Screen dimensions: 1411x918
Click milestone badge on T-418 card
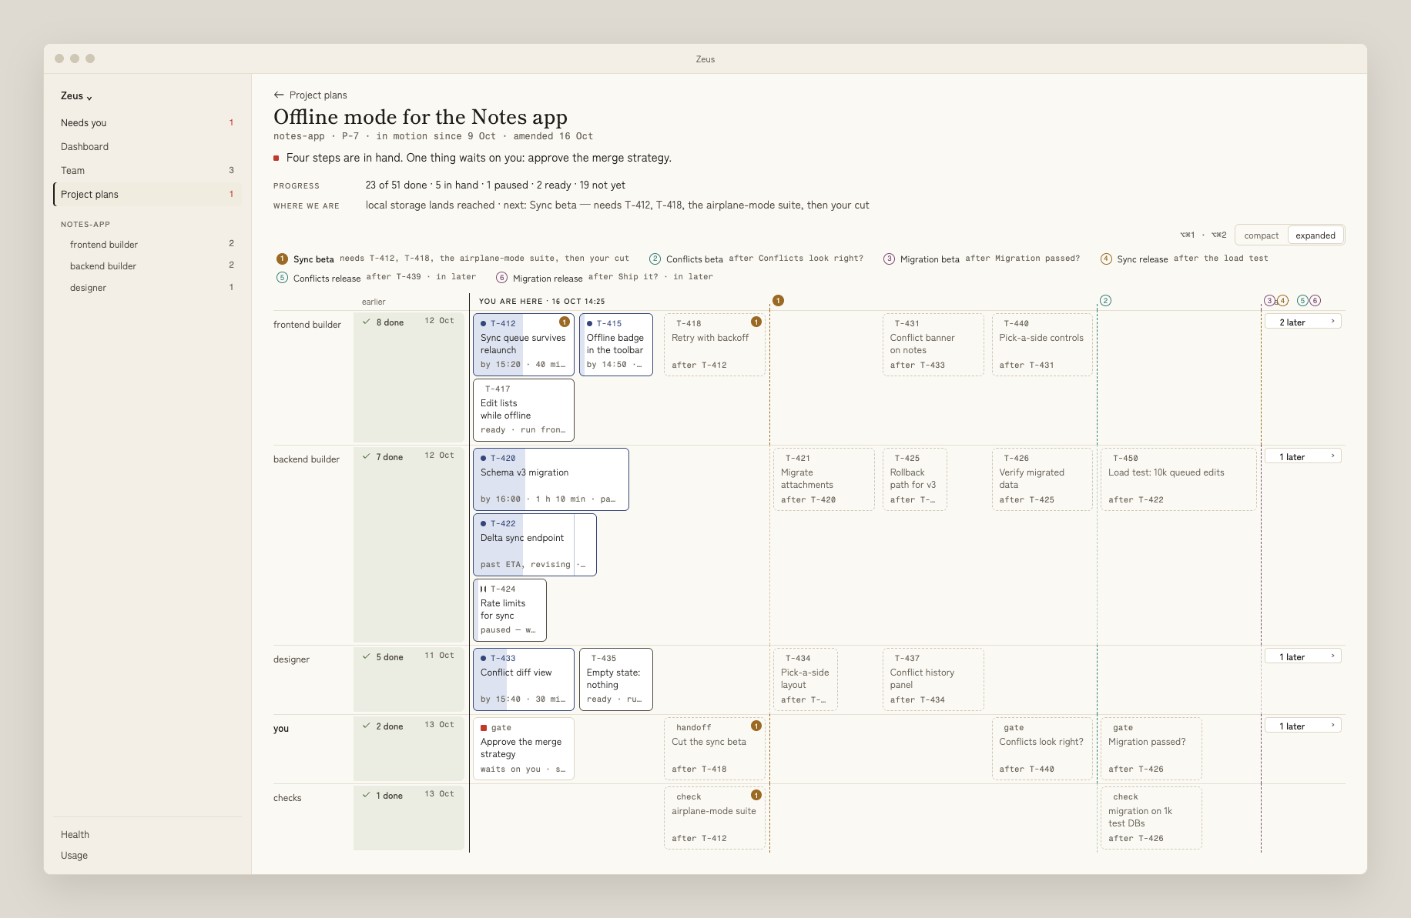756,322
